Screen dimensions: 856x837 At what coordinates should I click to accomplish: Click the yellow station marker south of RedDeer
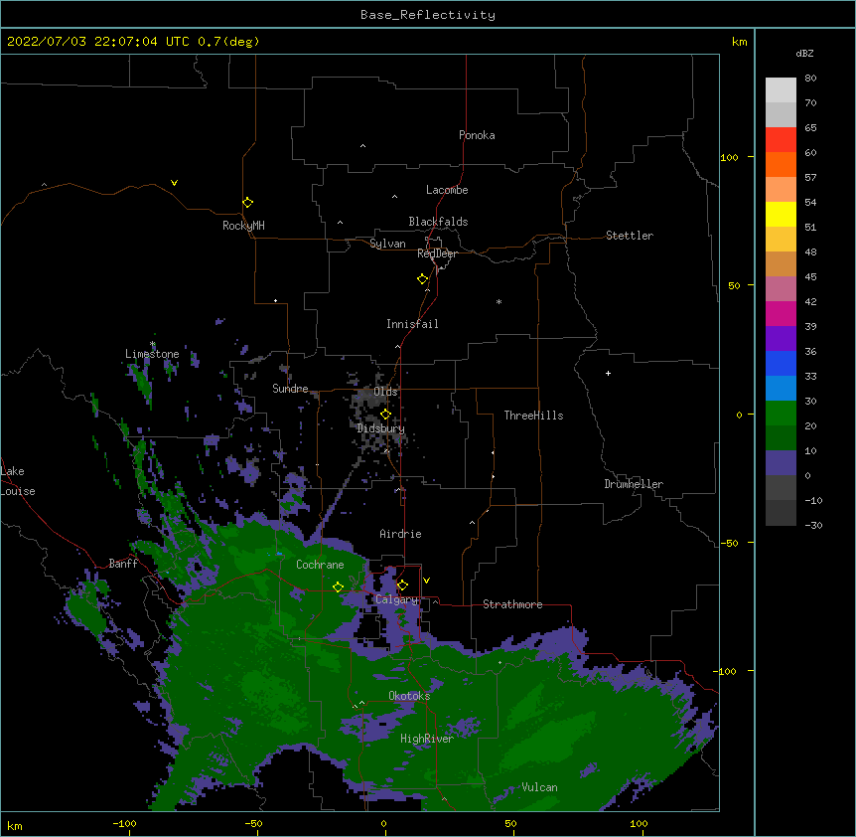click(423, 279)
